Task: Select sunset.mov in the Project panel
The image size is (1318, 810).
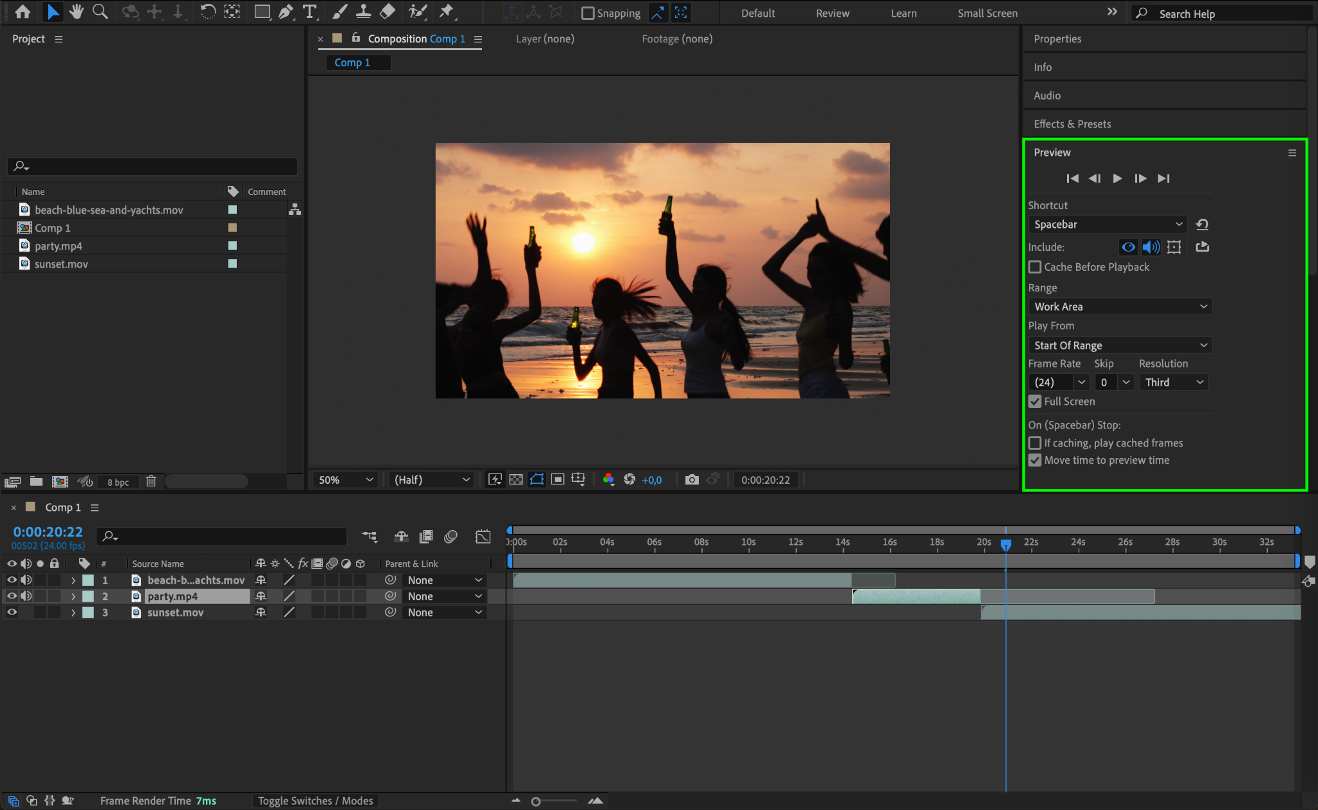Action: coord(61,264)
